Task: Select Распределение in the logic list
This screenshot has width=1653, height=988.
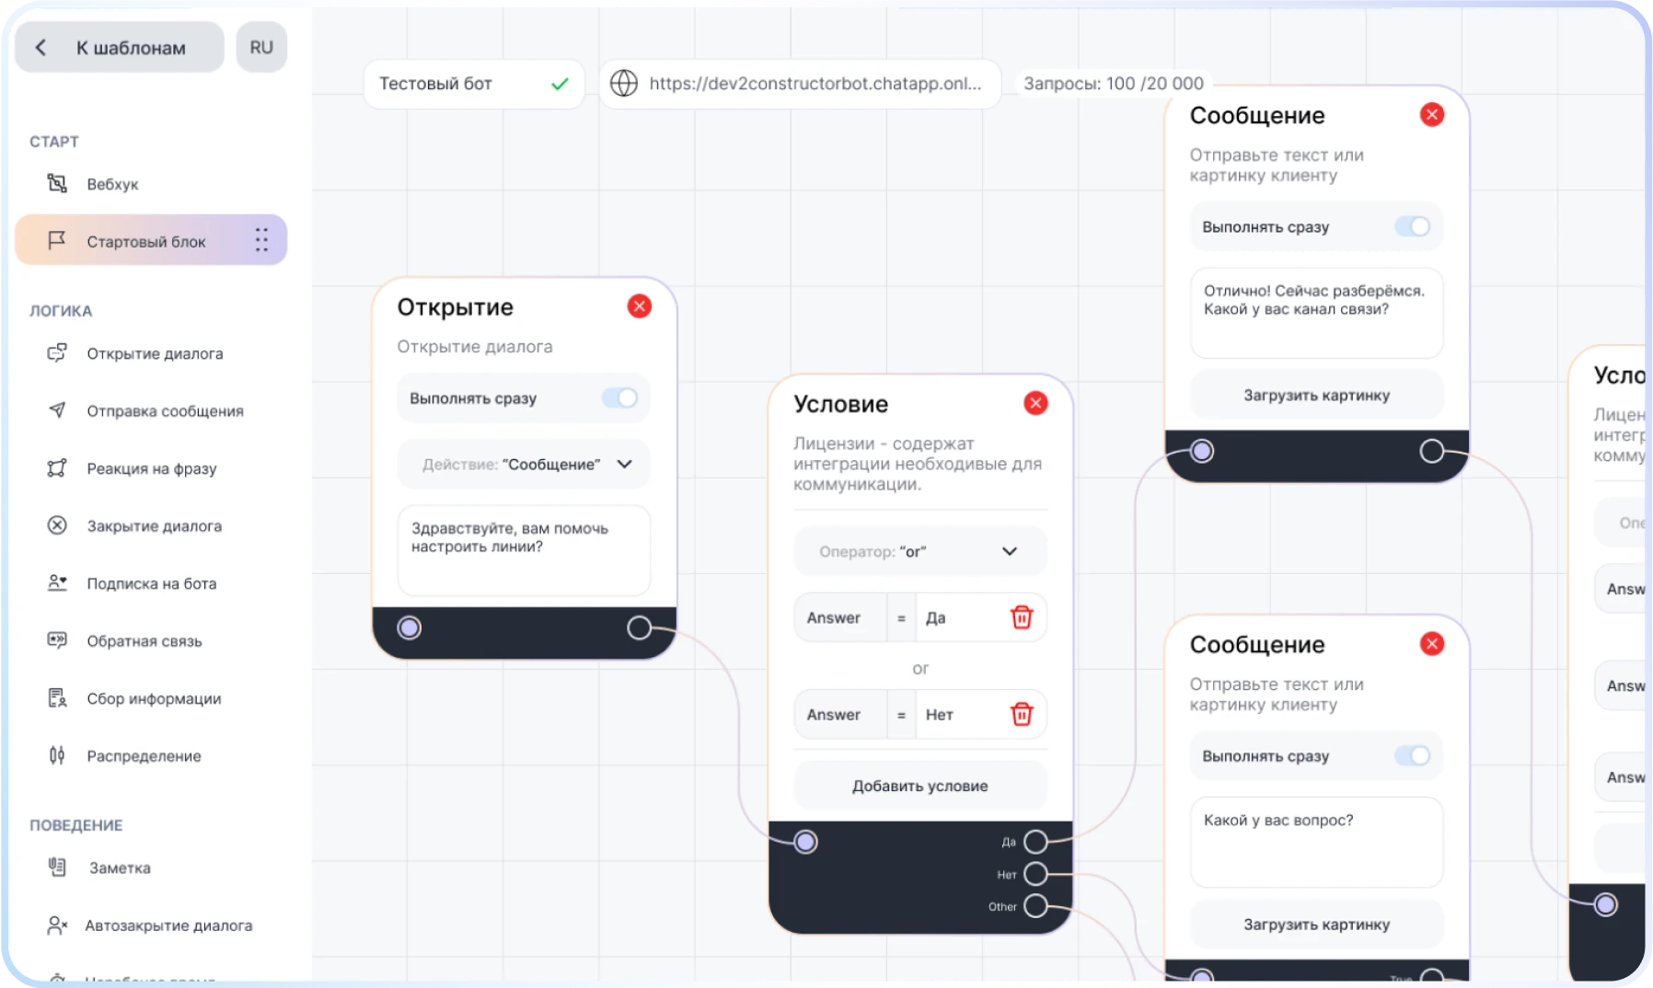Action: pos(144,756)
